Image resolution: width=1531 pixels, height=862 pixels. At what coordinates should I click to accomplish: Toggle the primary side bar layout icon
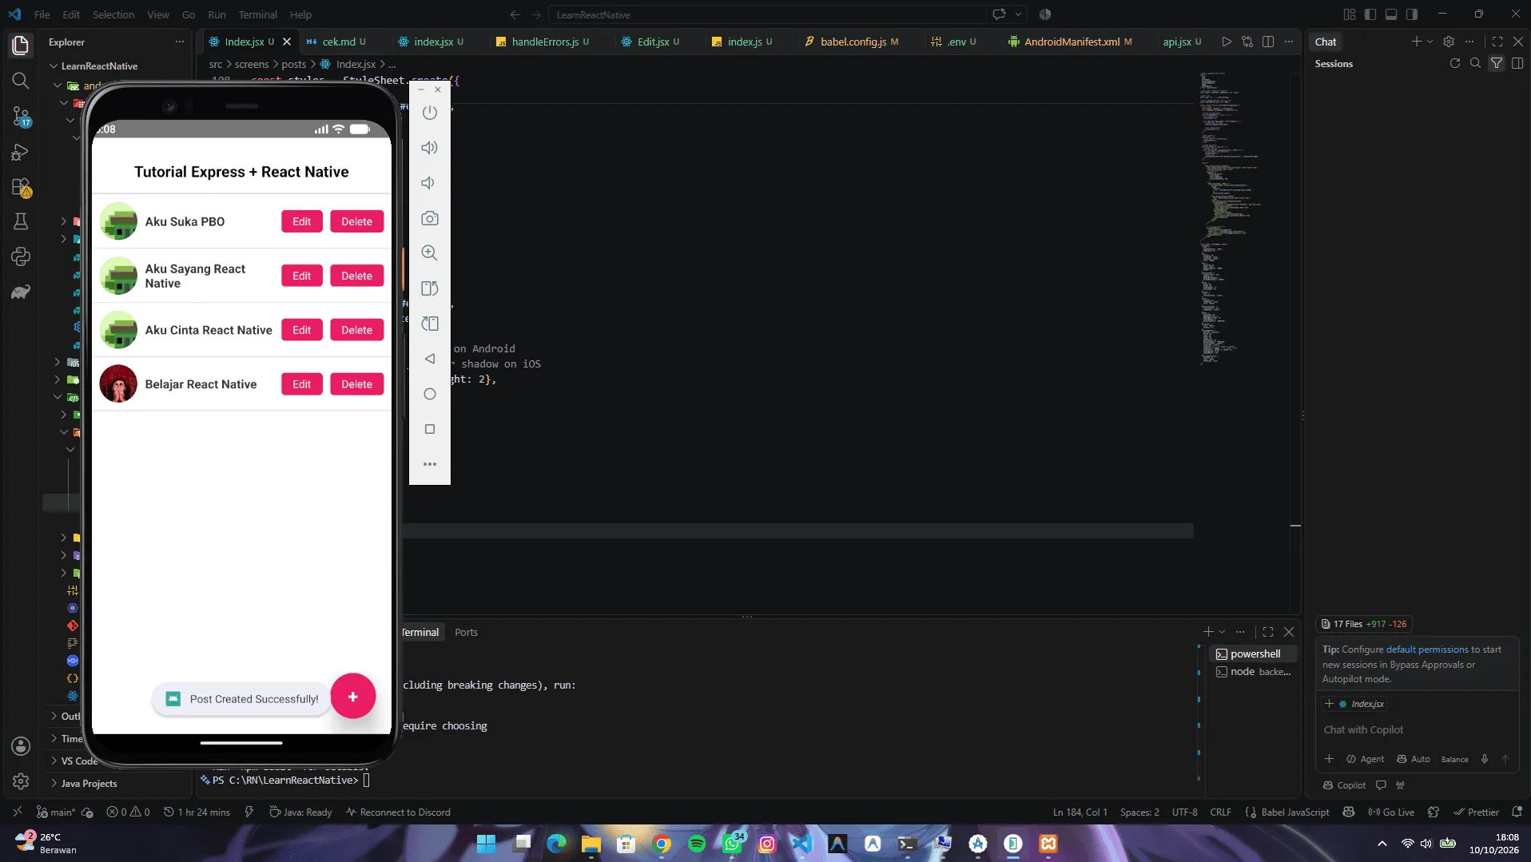click(1370, 14)
